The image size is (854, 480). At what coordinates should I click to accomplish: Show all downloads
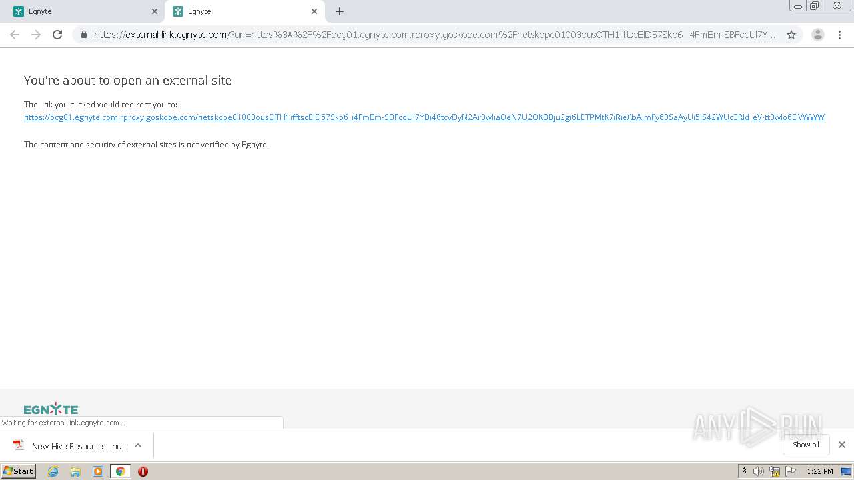point(806,445)
